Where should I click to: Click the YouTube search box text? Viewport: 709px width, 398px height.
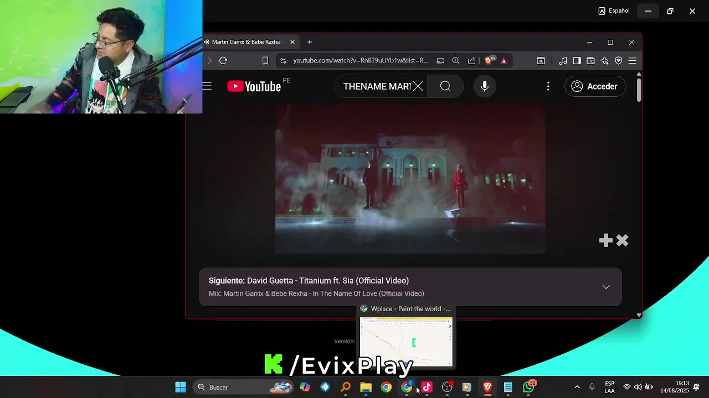pos(377,86)
